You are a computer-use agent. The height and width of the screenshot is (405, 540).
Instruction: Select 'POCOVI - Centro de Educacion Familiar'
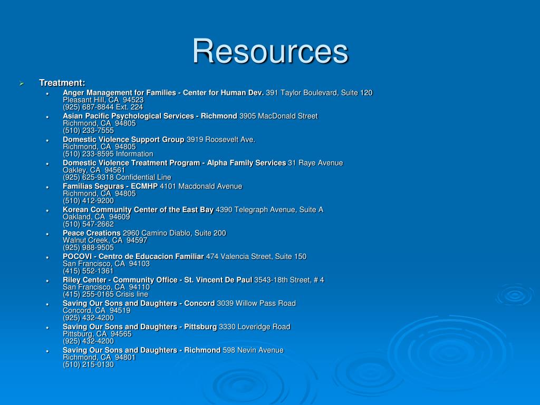(133, 257)
